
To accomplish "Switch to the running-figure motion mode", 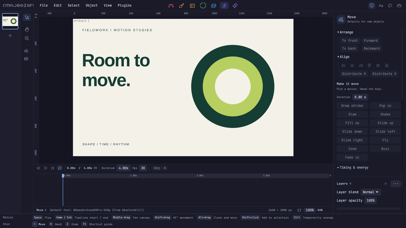I will (x=224, y=6).
